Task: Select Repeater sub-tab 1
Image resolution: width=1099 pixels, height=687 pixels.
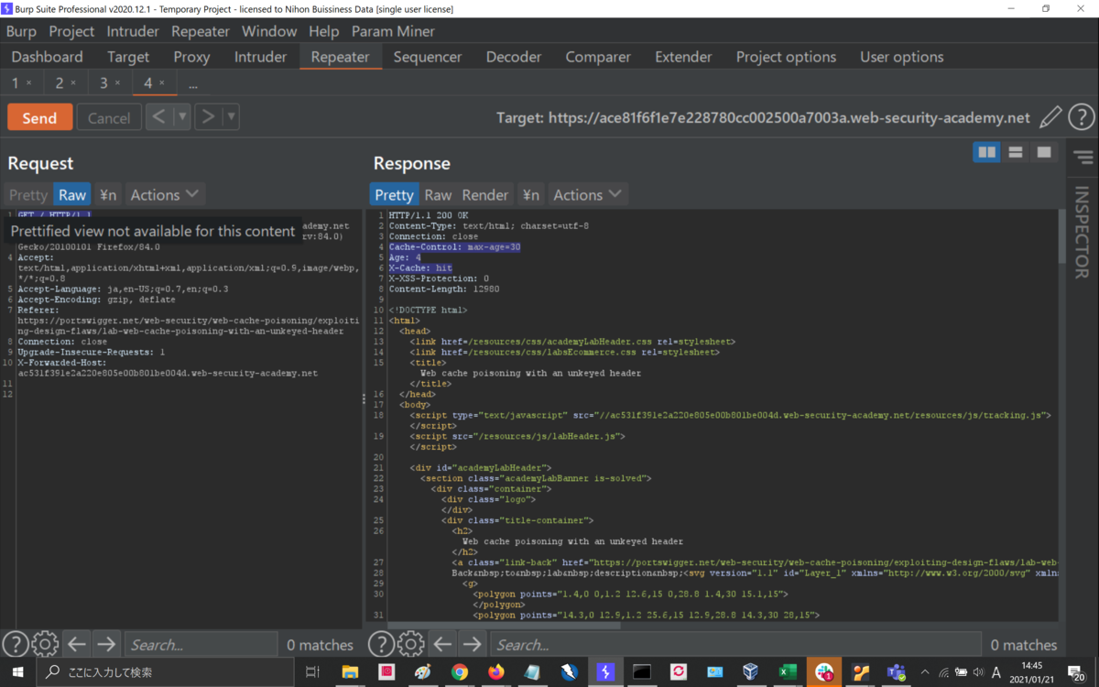Action: [x=15, y=83]
